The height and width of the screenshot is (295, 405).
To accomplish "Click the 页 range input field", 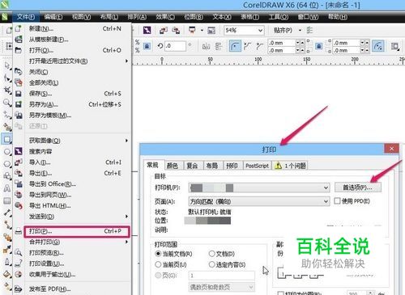I will tap(222, 276).
